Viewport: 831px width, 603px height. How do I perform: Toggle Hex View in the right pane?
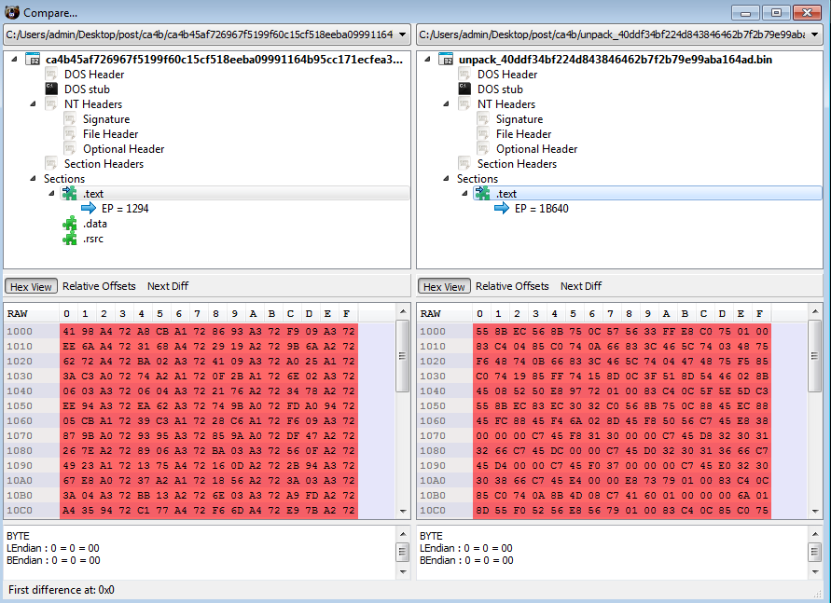[x=444, y=286]
